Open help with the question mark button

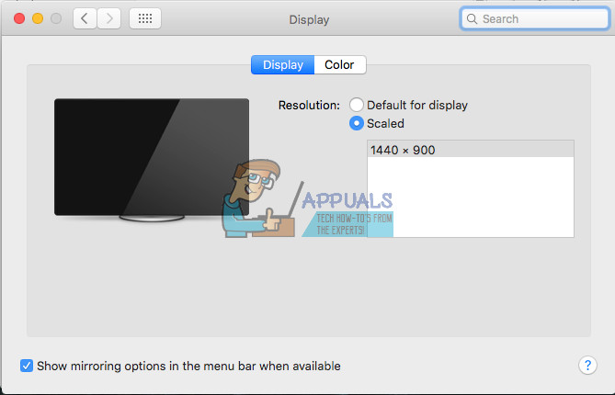(x=587, y=366)
